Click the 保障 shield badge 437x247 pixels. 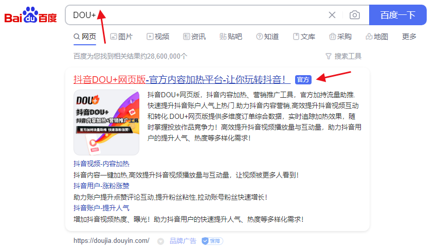pyautogui.click(x=212, y=241)
